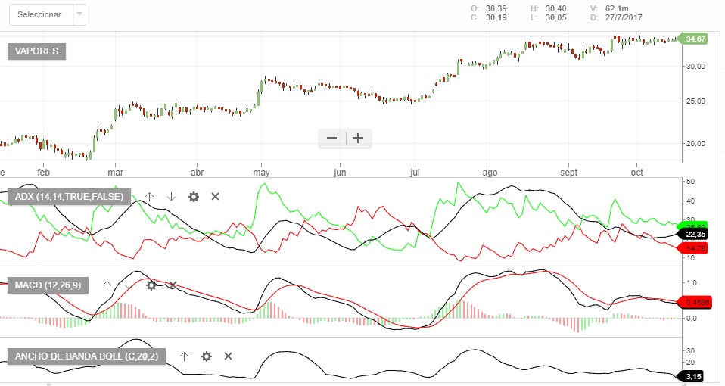Remove Ancho de Banda Boll panel
The image size is (725, 386).
228,356
